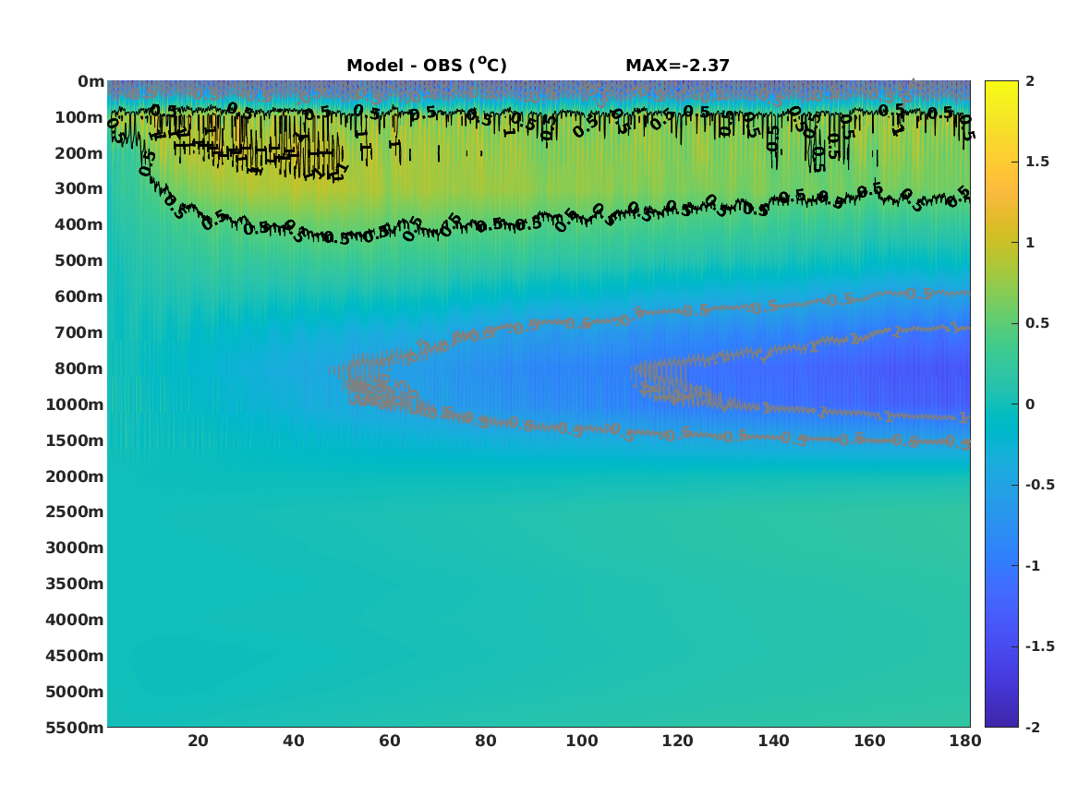Screen dimensions: 1078x808
Task: Click the x-axis label '40'
Action: pos(294,741)
